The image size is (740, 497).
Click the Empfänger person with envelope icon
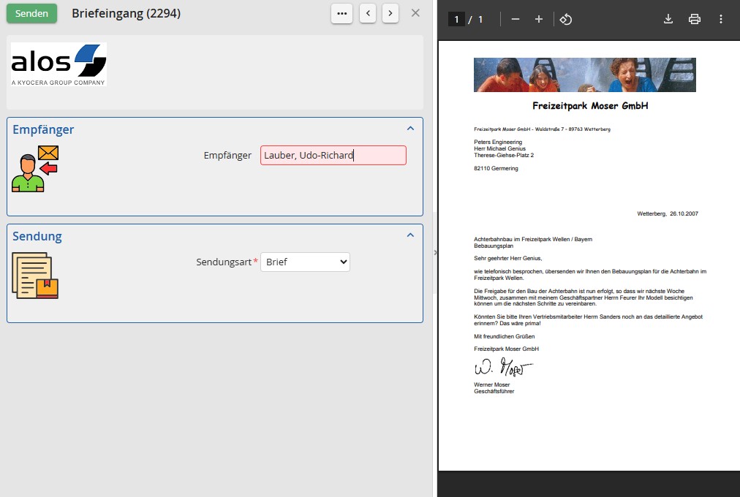[35, 169]
